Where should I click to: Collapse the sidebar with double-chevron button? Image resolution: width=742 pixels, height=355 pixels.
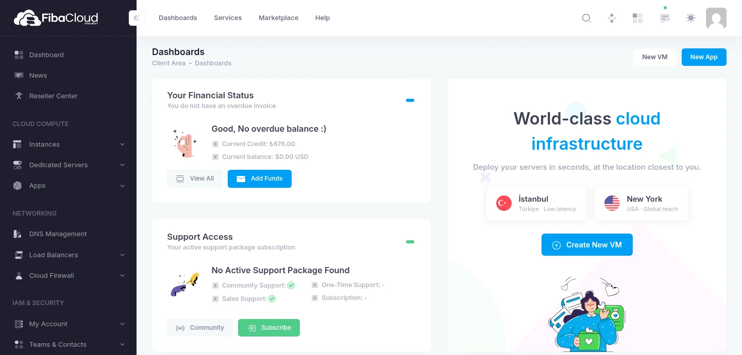coord(136,18)
